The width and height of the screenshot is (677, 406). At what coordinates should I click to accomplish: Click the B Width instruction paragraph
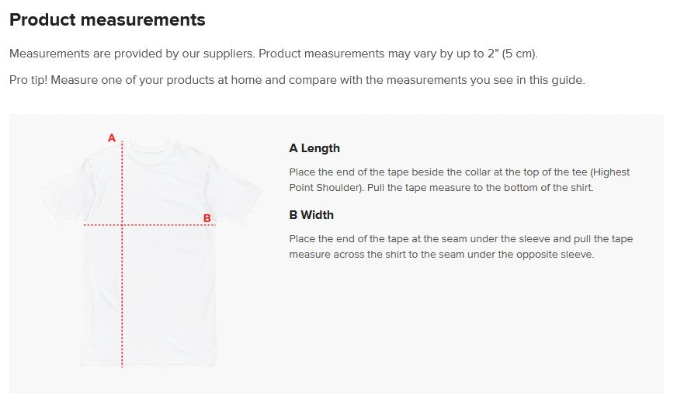click(x=460, y=247)
